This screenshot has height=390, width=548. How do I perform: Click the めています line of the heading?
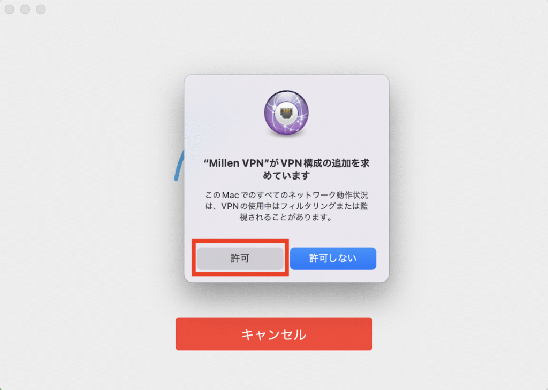click(x=286, y=175)
